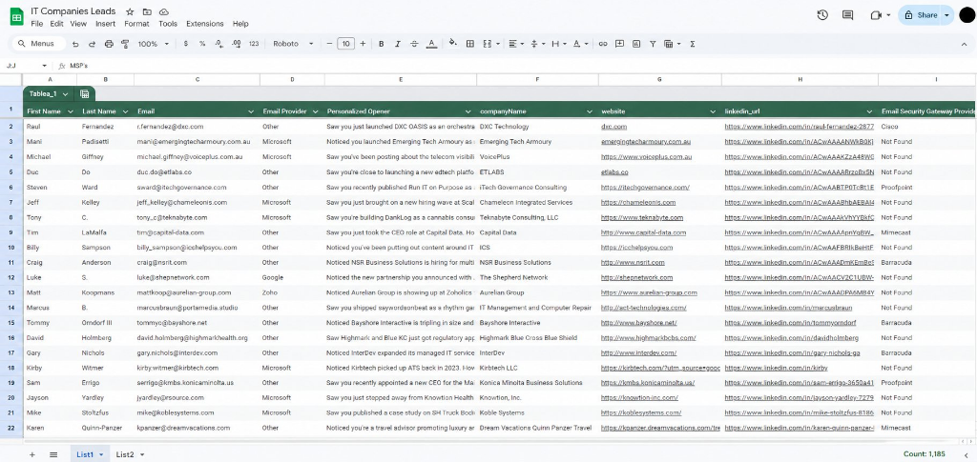Open the zoom 100% dropdown

[x=154, y=44]
